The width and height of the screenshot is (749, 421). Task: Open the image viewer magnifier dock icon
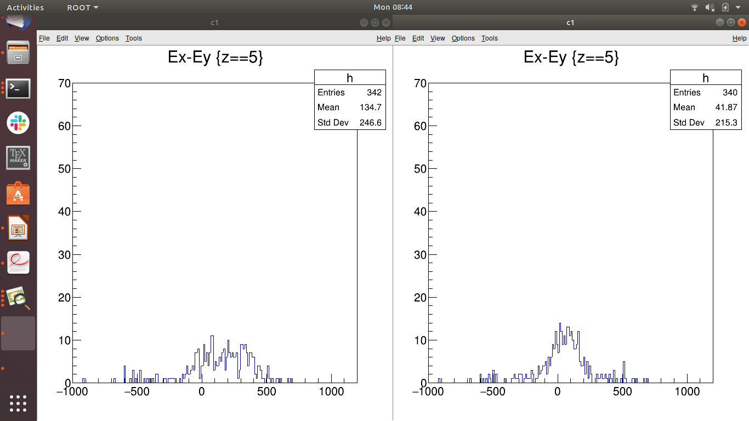[18, 298]
